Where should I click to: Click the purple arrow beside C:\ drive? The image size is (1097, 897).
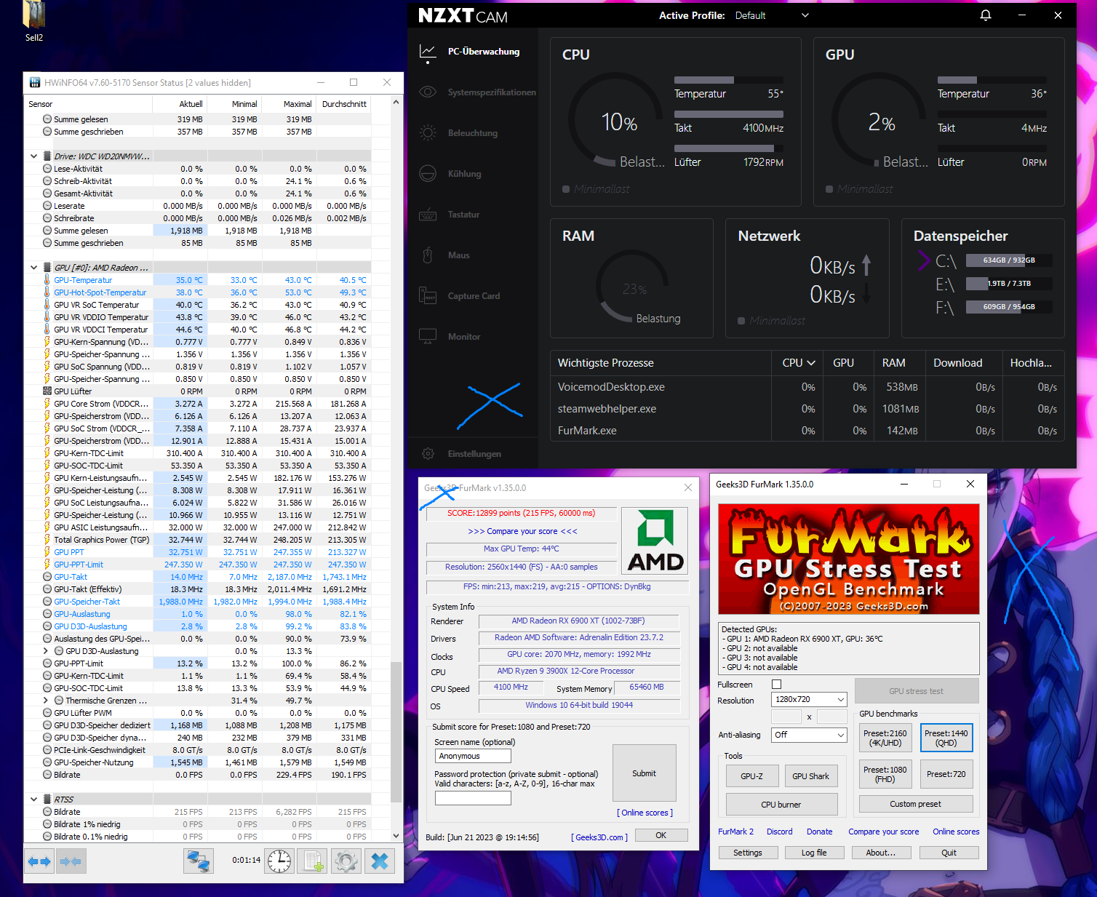924,260
